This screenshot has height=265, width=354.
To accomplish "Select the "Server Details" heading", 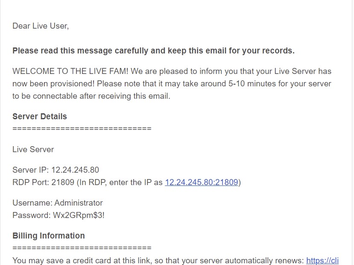I will pos(40,116).
